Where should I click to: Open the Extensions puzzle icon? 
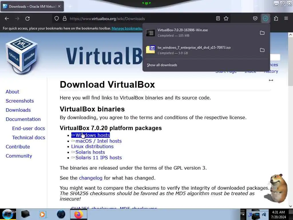[276, 18]
